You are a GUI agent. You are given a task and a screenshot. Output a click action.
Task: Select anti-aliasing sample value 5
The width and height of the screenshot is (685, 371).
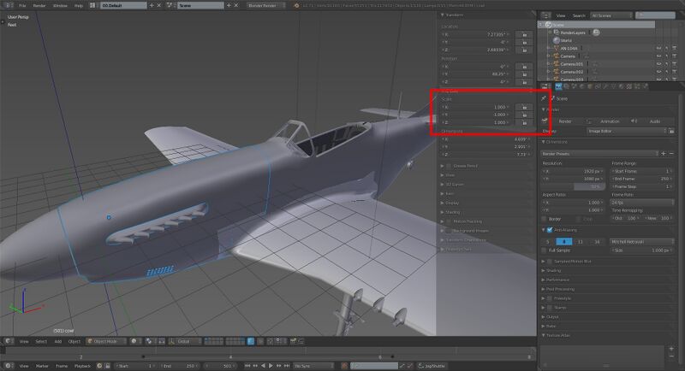548,242
